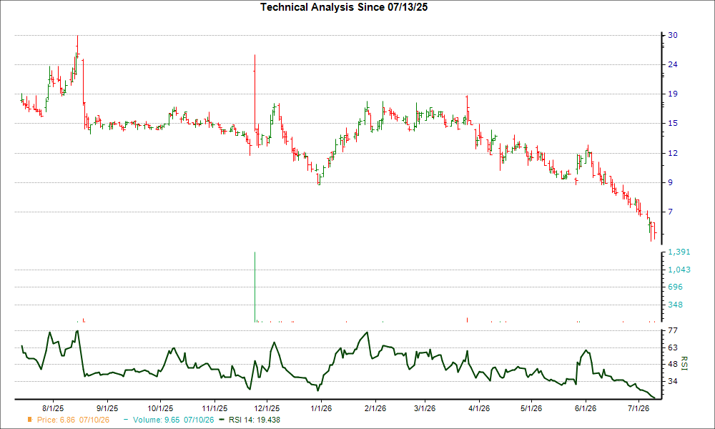Image resolution: width=715 pixels, height=429 pixels.
Task: Click the chart title 'Technical Analysis Since 07/13/25'
Action: tap(344, 7)
